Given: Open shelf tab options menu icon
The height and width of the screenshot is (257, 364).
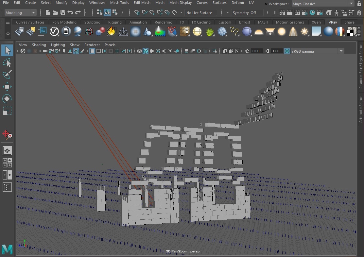Looking at the screenshot, I should pyautogui.click(x=8, y=23).
